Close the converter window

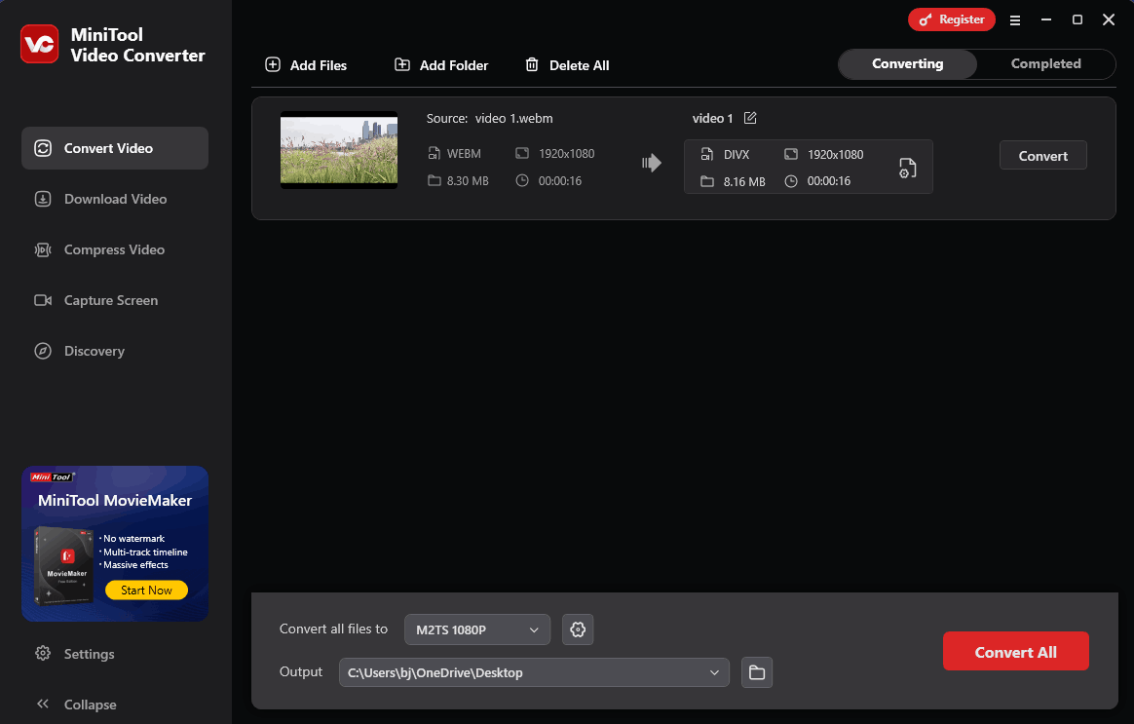point(1108,19)
